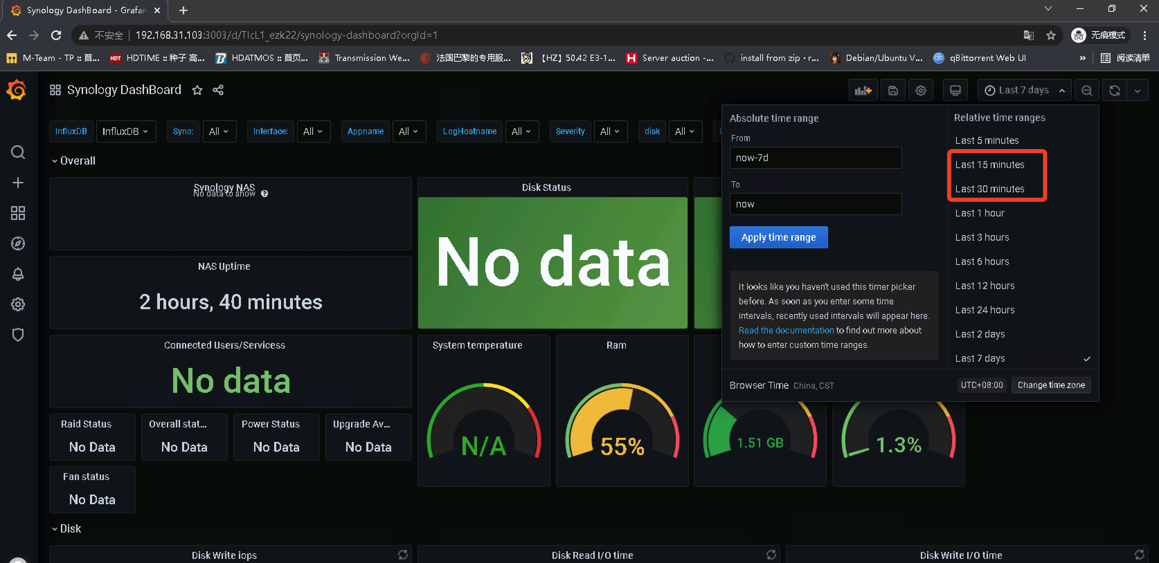The height and width of the screenshot is (563, 1159).
Task: Click the Disk Status panel title
Action: 546,187
